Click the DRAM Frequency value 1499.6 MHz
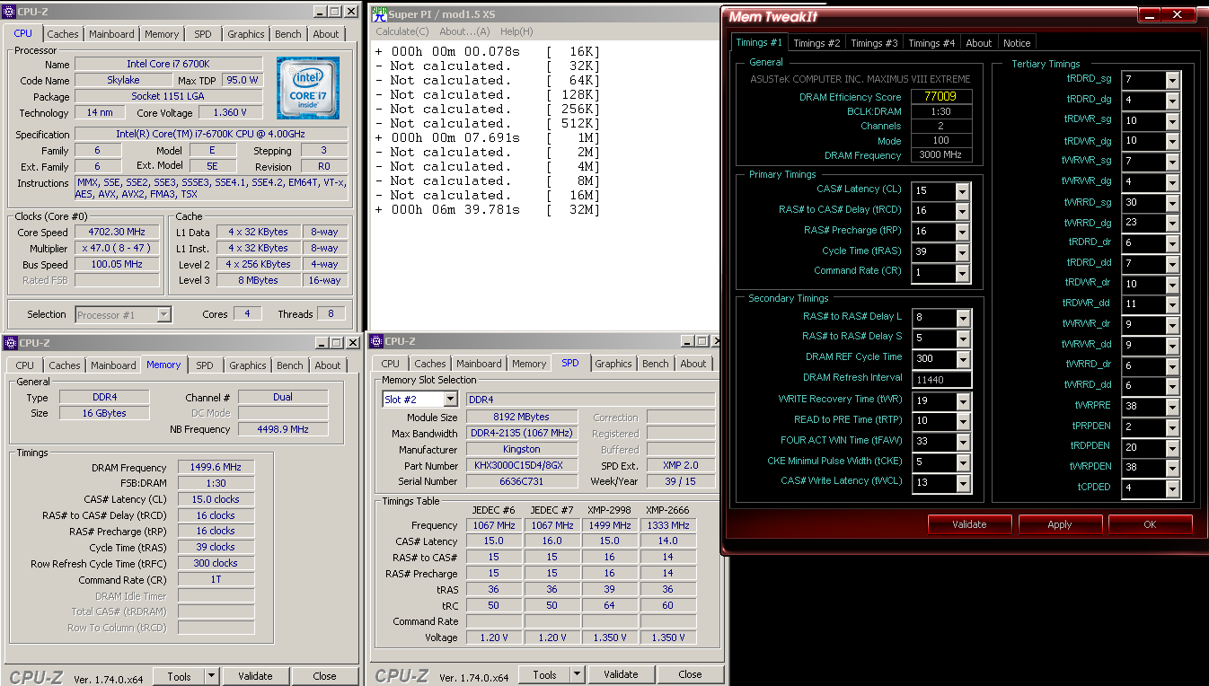This screenshot has height=686, width=1209. click(x=216, y=468)
